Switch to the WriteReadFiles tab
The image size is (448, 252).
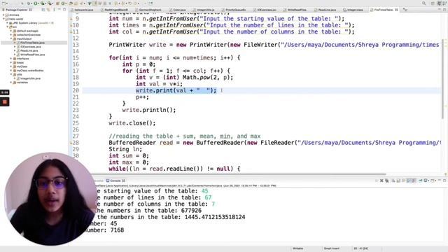coord(295,10)
